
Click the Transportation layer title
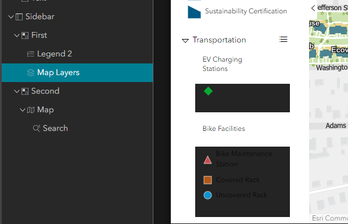click(x=219, y=40)
